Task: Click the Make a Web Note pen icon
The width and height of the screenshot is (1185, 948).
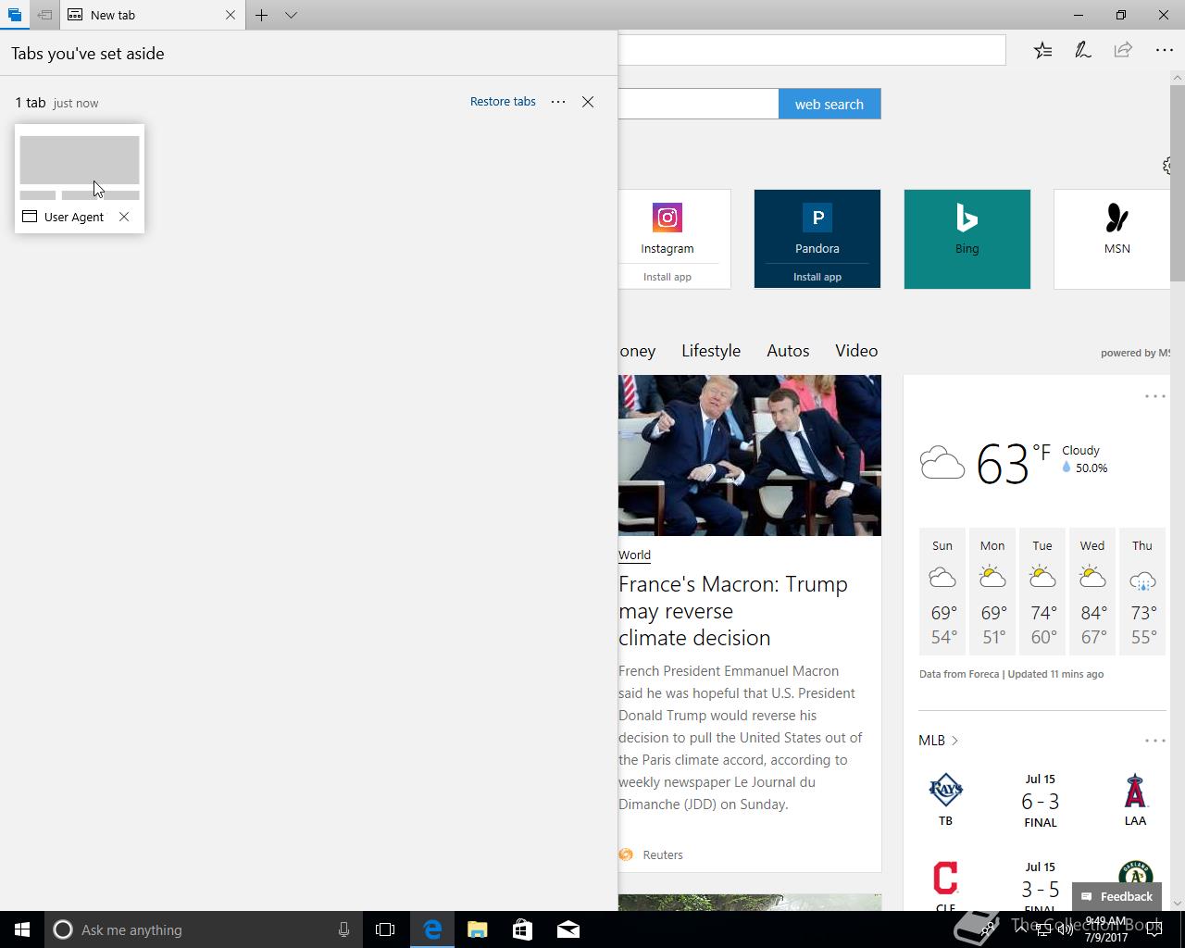Action: click(1082, 50)
